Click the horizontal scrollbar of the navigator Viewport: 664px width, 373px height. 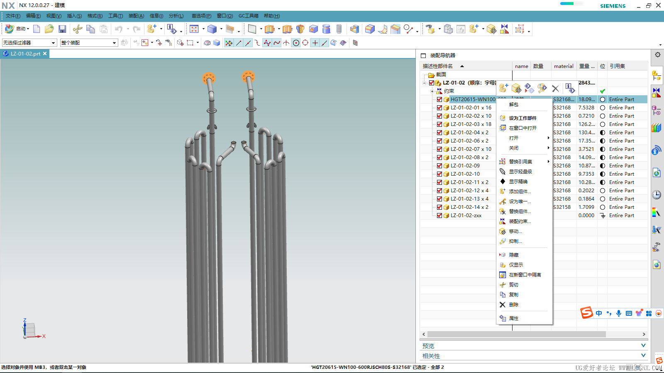516,334
